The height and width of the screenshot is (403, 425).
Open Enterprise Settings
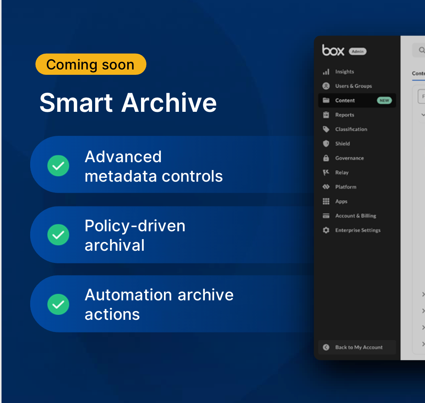pyautogui.click(x=358, y=230)
